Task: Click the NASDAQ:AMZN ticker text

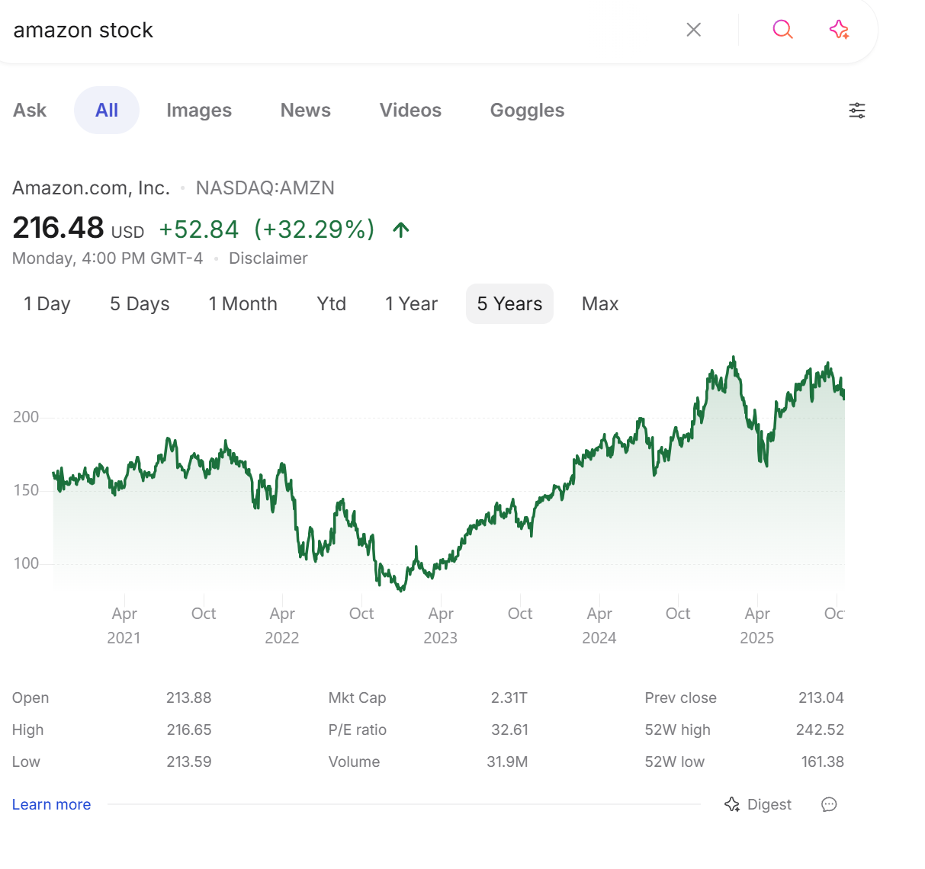Action: (x=265, y=188)
